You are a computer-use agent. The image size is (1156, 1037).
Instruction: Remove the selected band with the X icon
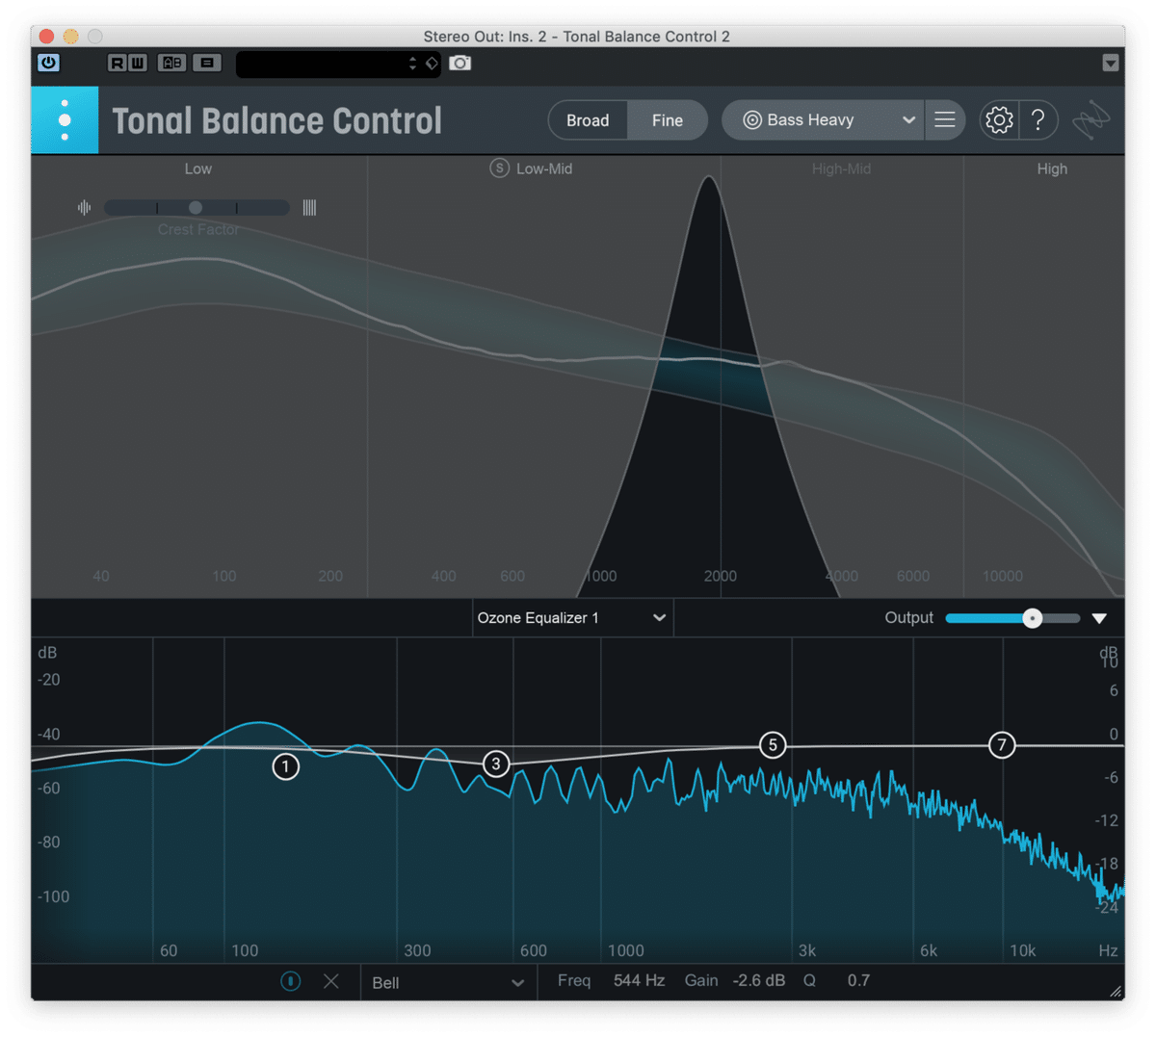[x=331, y=981]
